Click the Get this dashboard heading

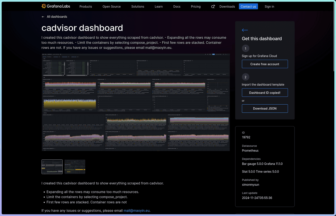pos(262,39)
